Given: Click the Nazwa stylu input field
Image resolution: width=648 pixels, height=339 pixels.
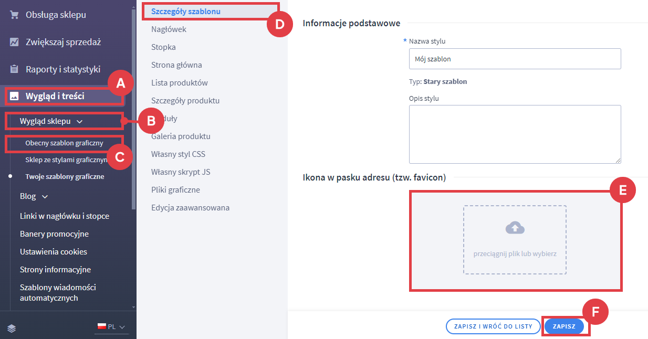Looking at the screenshot, I should click(515, 59).
